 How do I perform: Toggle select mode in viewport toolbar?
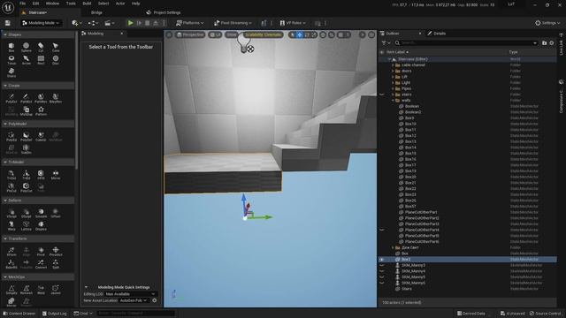click(292, 34)
